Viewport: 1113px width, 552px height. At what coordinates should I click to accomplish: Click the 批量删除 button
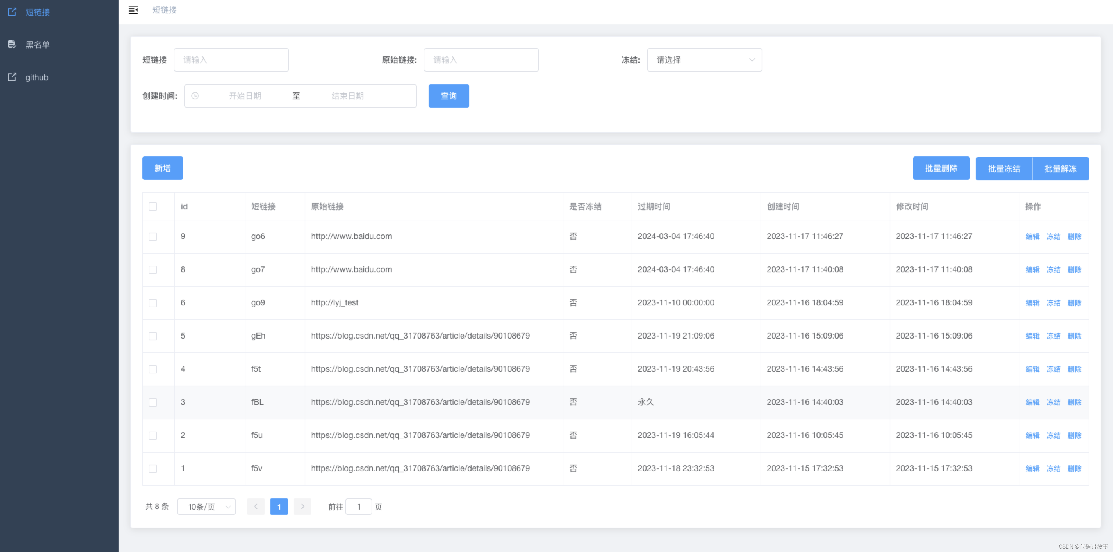pyautogui.click(x=941, y=168)
